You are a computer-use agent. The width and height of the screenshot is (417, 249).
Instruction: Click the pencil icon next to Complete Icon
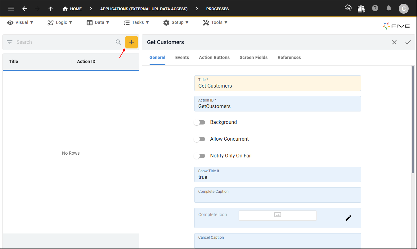[x=348, y=218]
